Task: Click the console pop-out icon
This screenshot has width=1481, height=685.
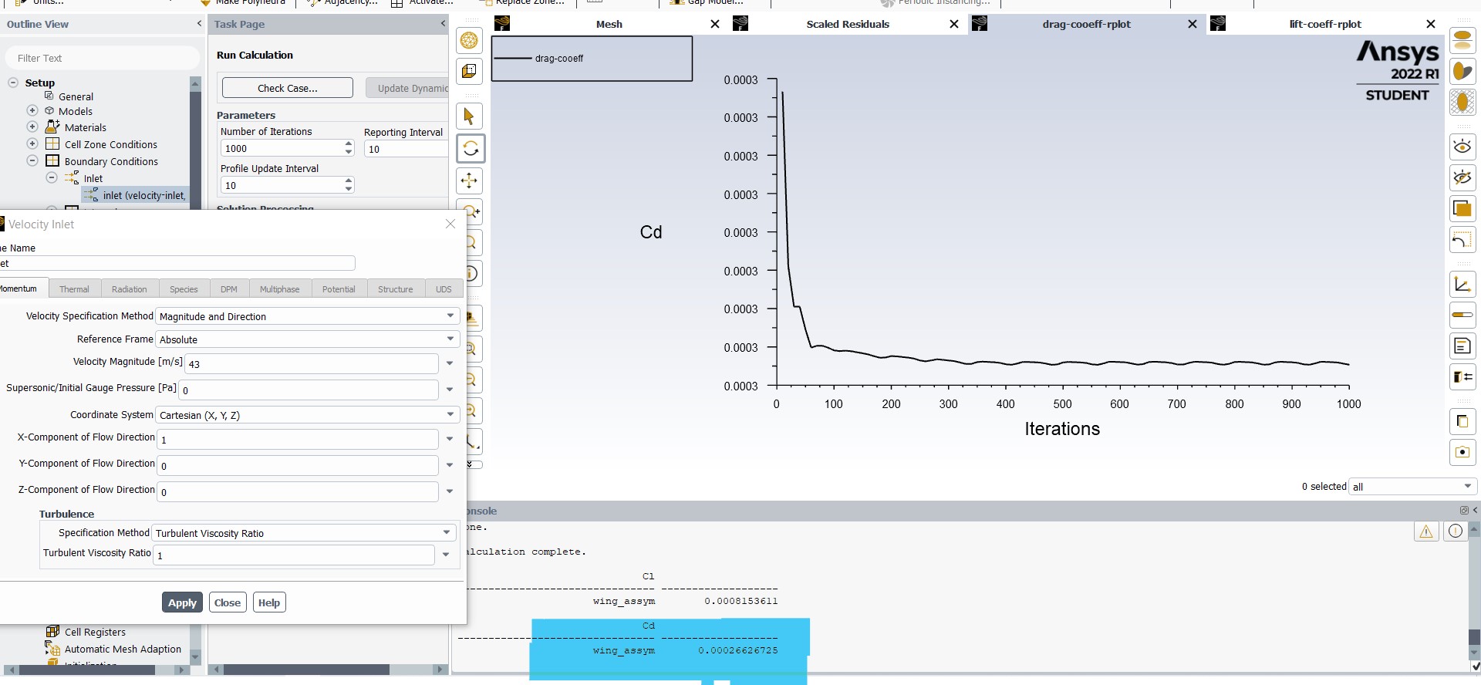Action: pos(1464,511)
